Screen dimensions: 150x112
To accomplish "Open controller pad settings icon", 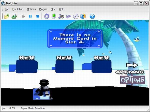I will click(x=68, y=16).
